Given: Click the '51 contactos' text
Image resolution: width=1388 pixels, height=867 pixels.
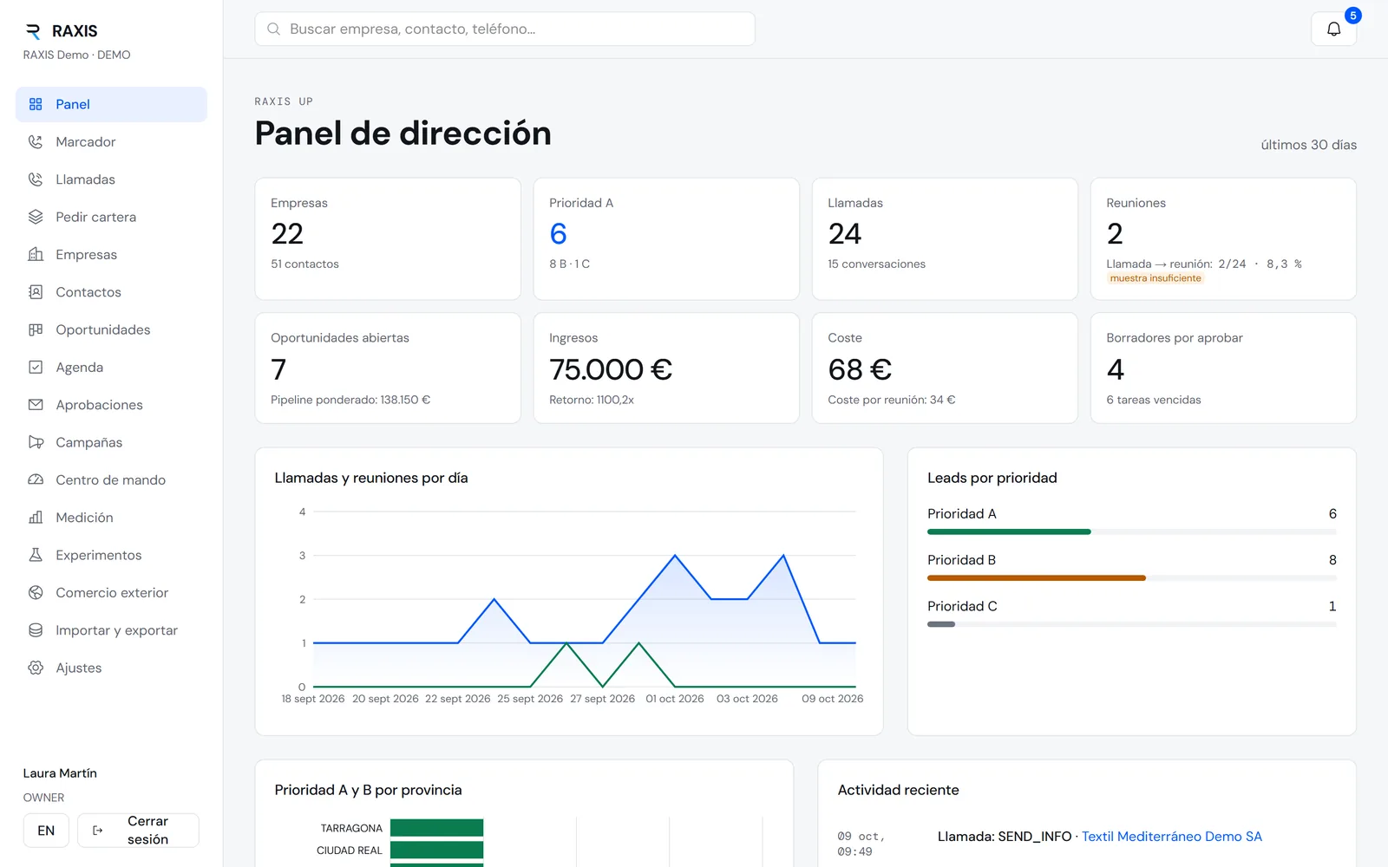Looking at the screenshot, I should (x=304, y=264).
